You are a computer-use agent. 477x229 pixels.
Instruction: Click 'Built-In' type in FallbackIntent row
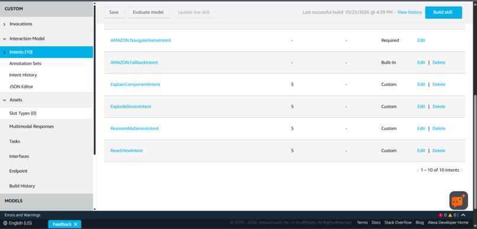388,62
